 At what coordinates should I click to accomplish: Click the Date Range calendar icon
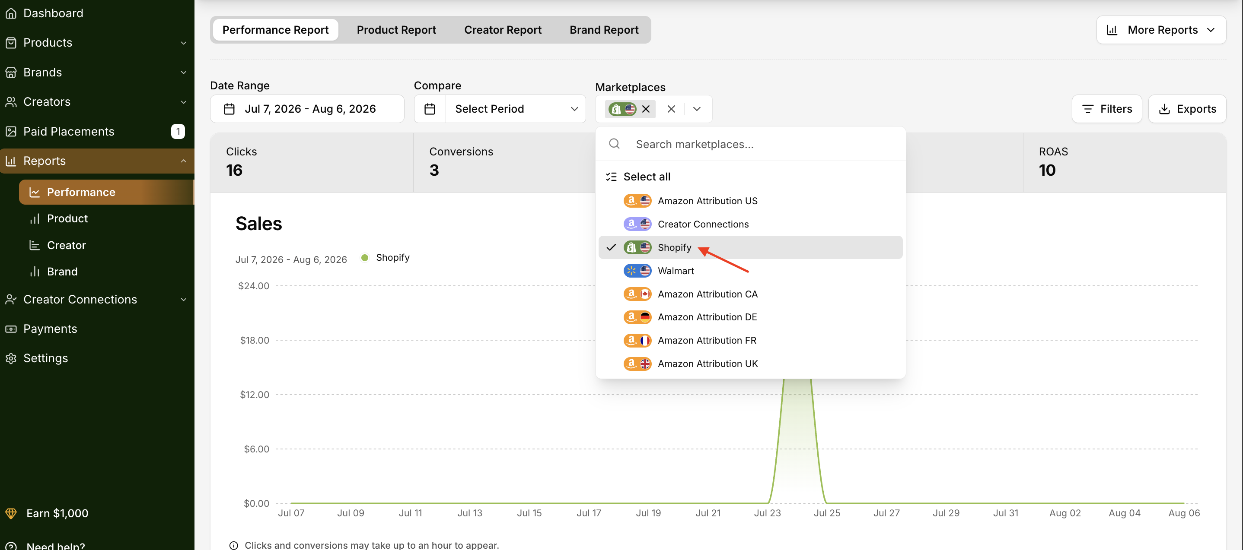pyautogui.click(x=229, y=109)
